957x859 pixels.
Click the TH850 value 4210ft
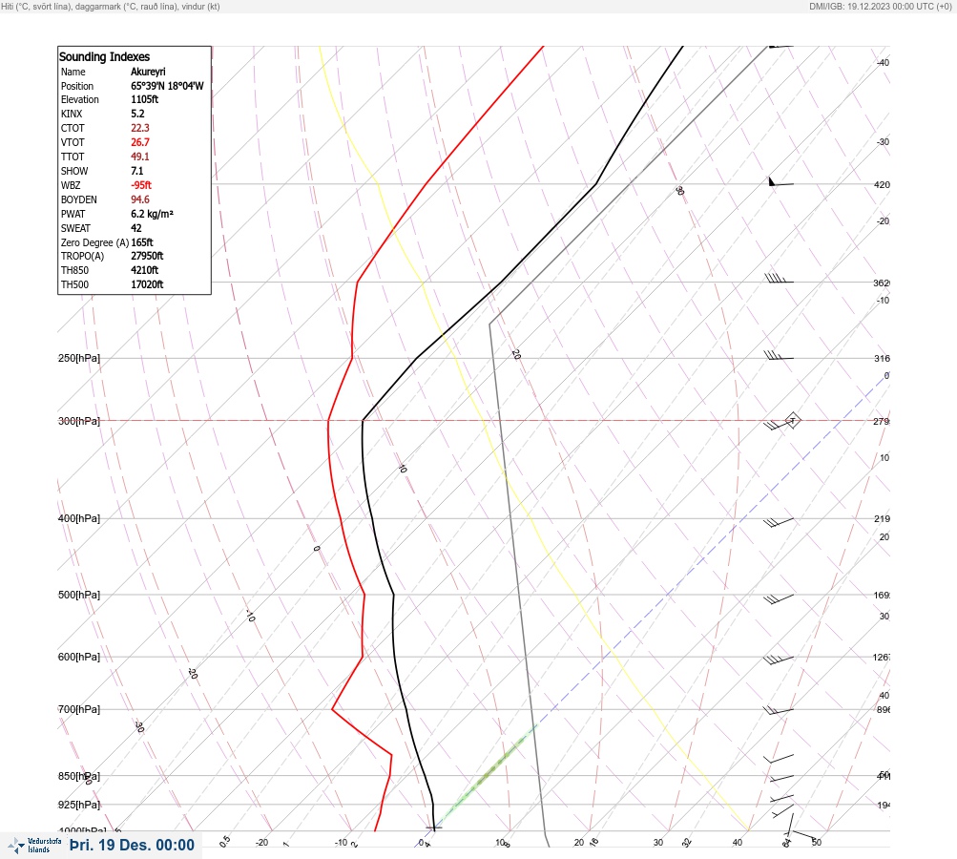tap(145, 270)
